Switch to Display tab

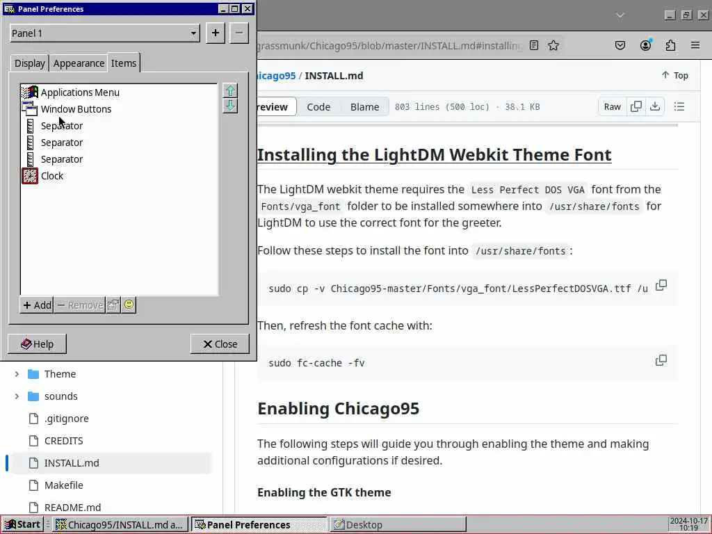click(29, 63)
